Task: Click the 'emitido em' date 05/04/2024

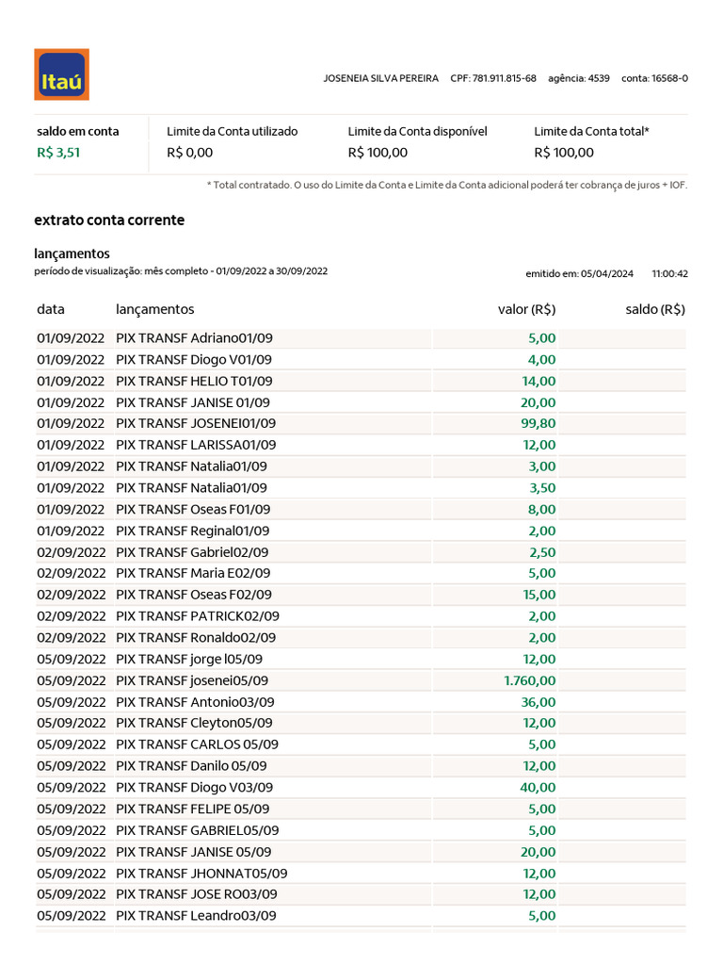Action: point(607,274)
